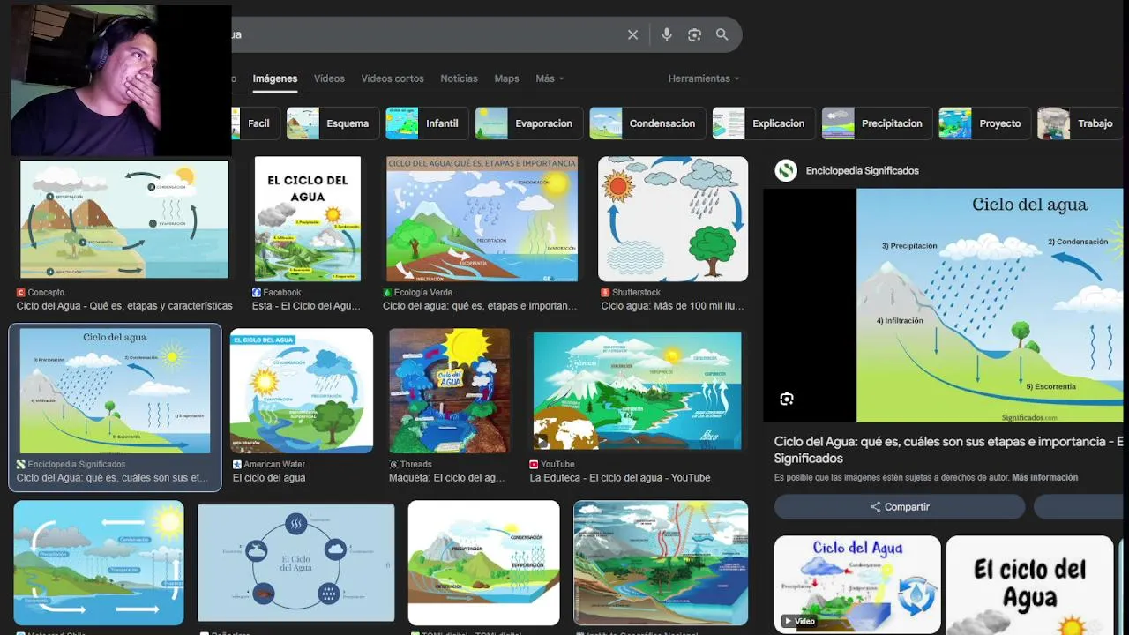Click Threads source favicon
Image resolution: width=1129 pixels, height=635 pixels.
(x=393, y=464)
